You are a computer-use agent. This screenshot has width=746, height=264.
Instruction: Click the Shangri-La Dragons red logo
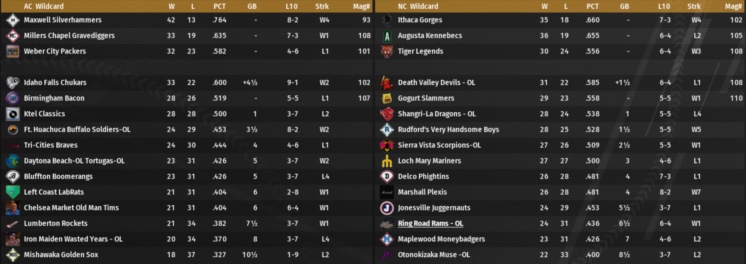tap(387, 114)
